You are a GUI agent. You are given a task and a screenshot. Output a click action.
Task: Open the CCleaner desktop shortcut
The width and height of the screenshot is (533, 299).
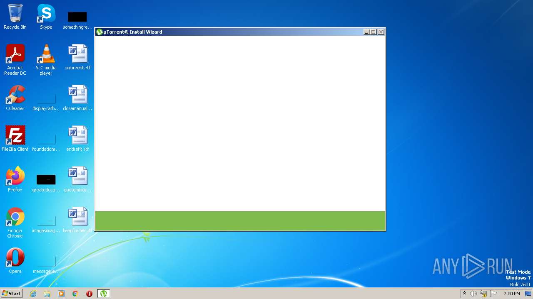pos(15,98)
